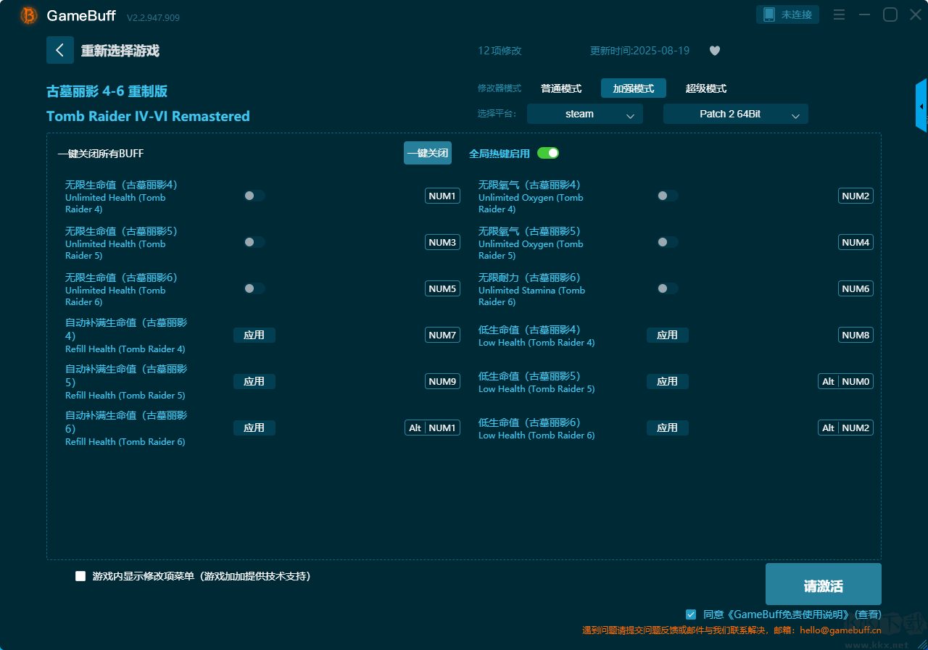Open the steam platform dropdown
This screenshot has width=928, height=650.
pyautogui.click(x=584, y=114)
